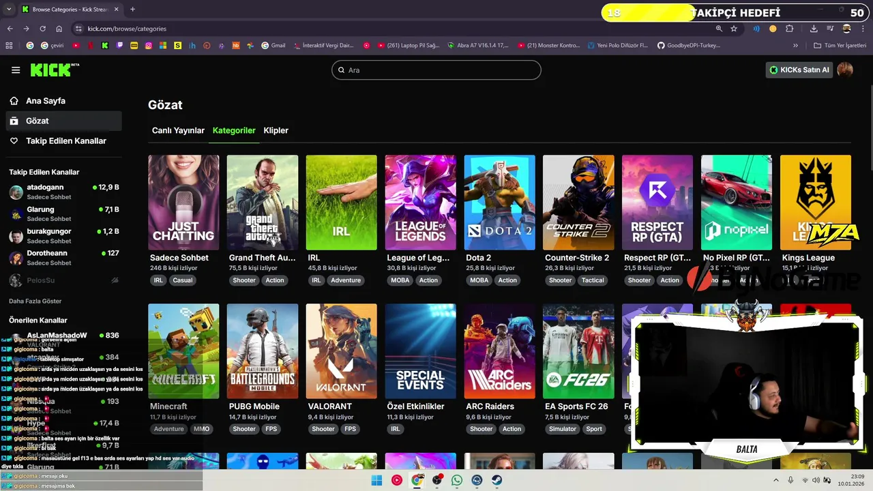
Task: Expand the bookmarks overflow chevron
Action: (795, 46)
